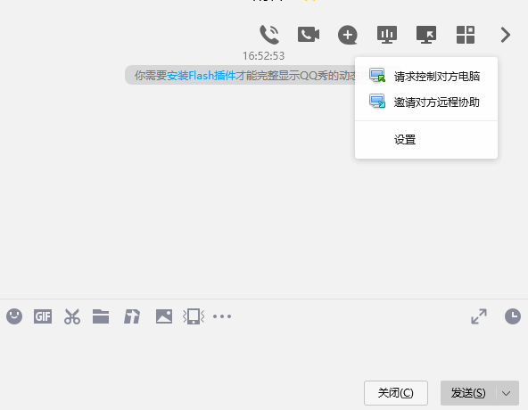Select the screenshot scissors tool
Image resolution: width=528 pixels, height=410 pixels.
72,316
